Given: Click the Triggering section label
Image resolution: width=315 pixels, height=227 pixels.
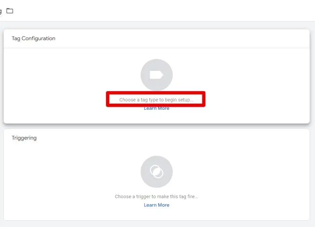Looking at the screenshot, I should [x=24, y=138].
